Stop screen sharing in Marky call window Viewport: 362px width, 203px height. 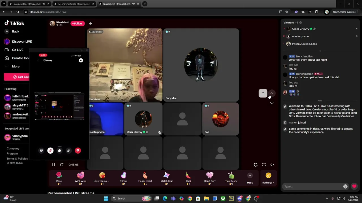pos(78,151)
